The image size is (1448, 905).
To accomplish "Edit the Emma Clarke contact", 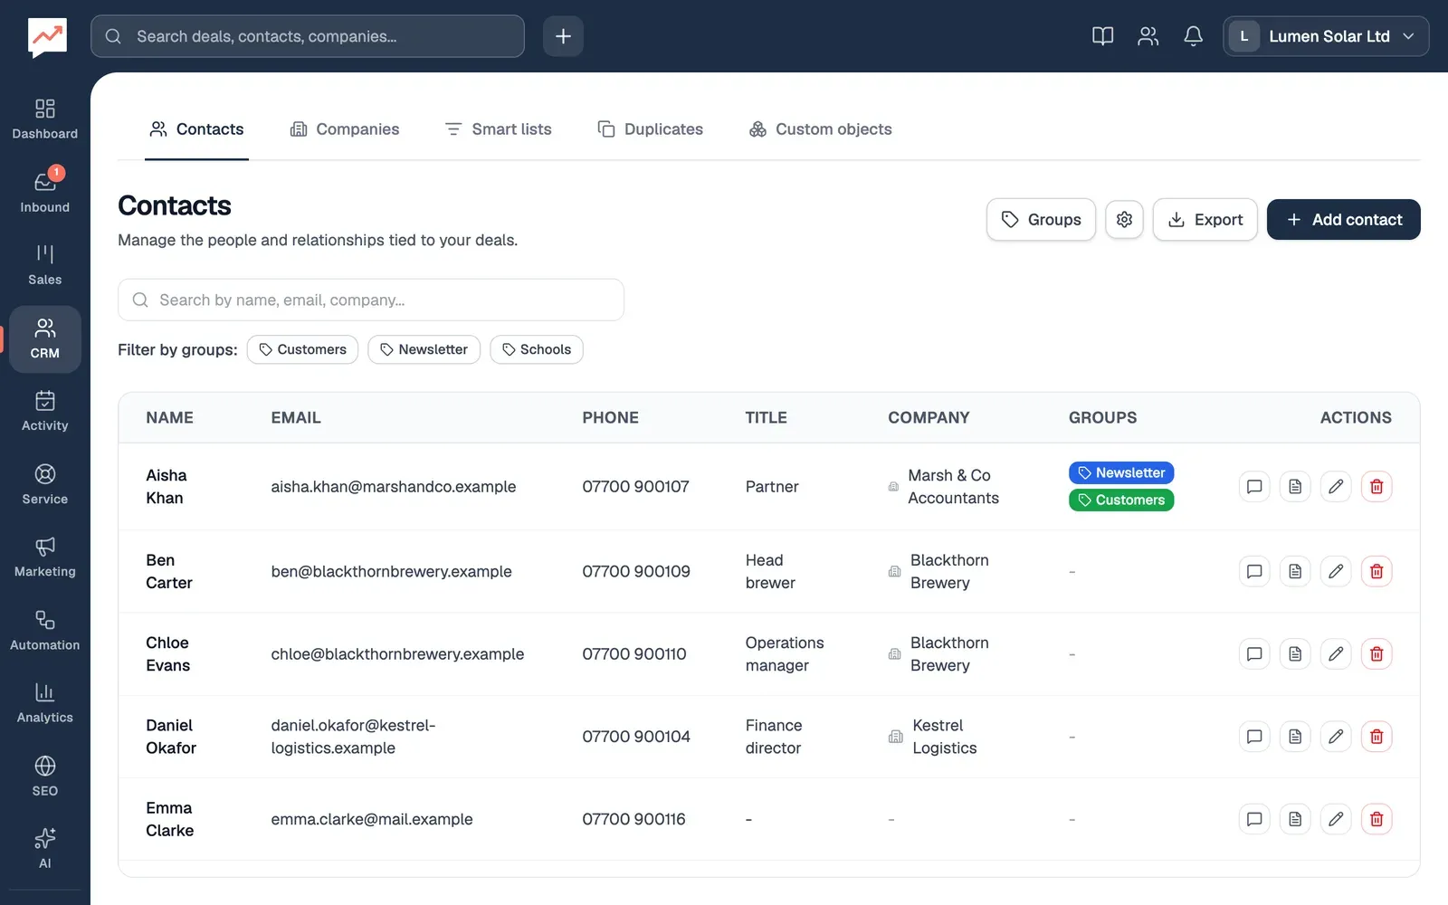I will coord(1336,819).
